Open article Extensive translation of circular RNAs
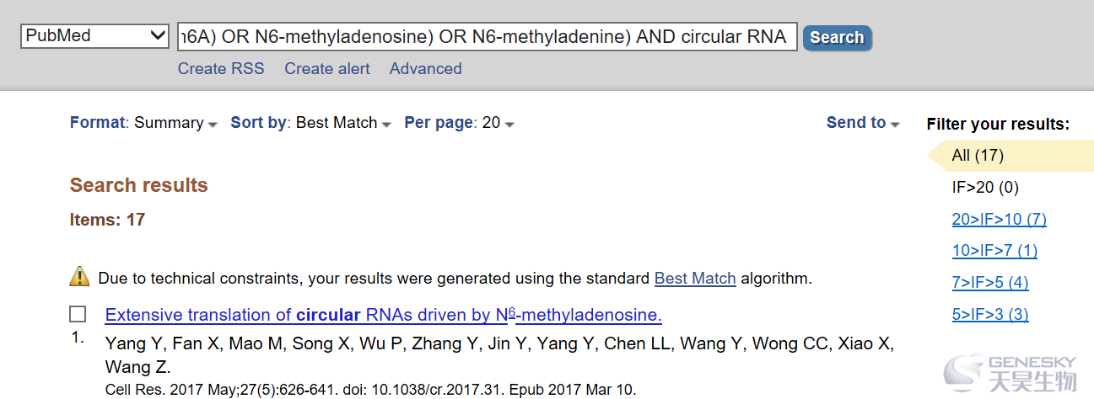The image size is (1094, 399). coord(383,315)
